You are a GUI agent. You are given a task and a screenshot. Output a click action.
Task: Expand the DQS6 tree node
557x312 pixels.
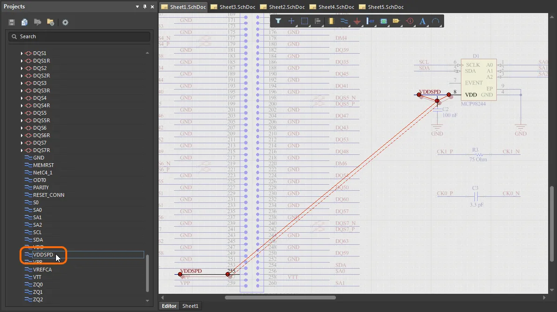click(x=21, y=128)
